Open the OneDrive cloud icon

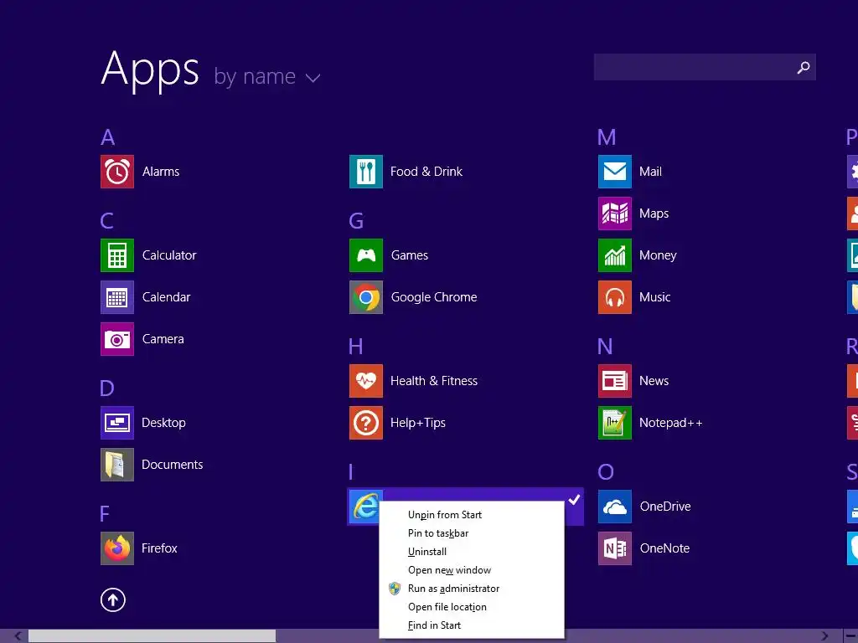coord(615,507)
